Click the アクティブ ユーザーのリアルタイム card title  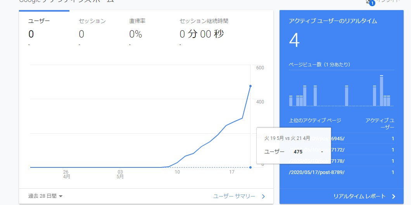[333, 21]
